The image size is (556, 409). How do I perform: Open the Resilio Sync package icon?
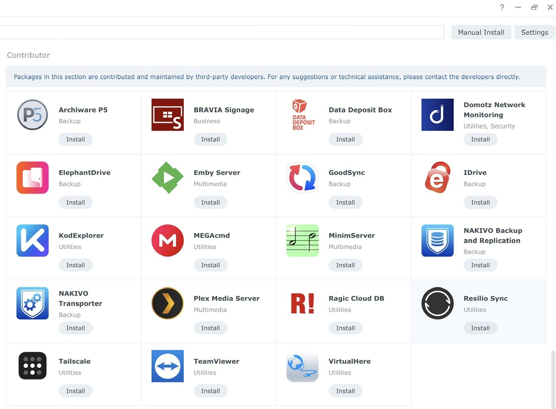437,303
